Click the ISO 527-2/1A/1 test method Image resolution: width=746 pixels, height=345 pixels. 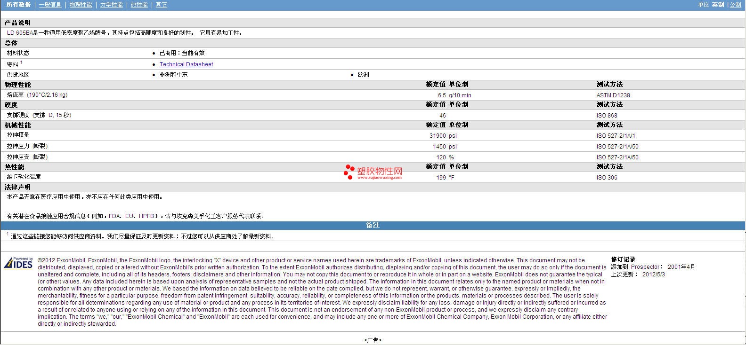616,136
